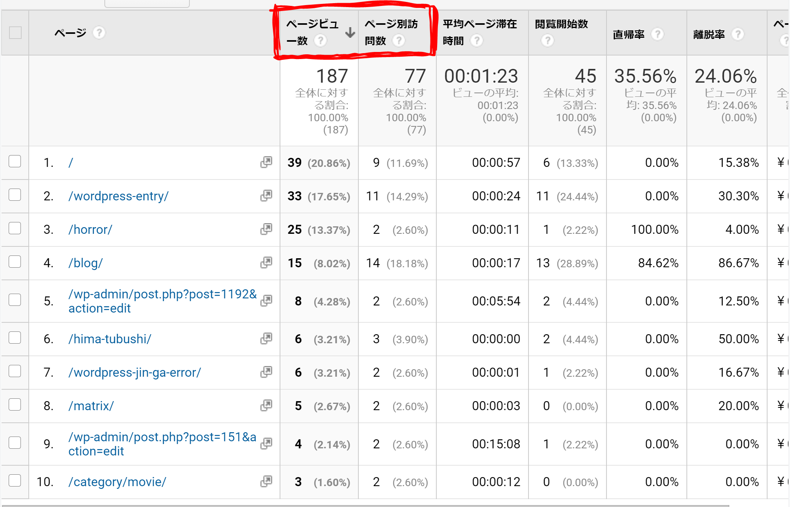The height and width of the screenshot is (507, 790).
Task: Click total entrances value 45
Action: (x=585, y=76)
